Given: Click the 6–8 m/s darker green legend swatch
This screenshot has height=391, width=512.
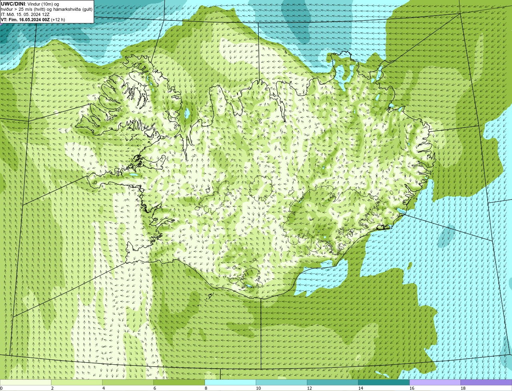Looking at the screenshot, I should pyautogui.click(x=179, y=382).
